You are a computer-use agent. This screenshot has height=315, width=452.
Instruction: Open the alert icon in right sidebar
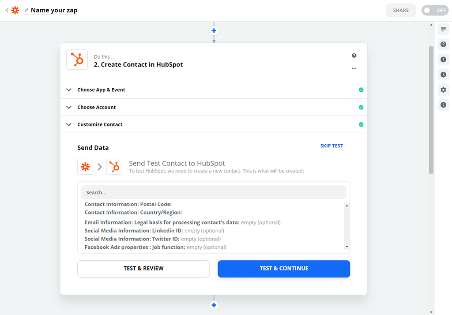tap(443, 60)
